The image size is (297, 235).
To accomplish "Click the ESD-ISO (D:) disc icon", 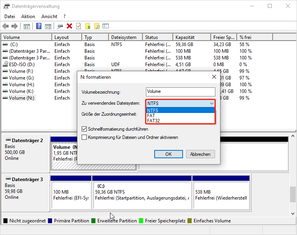I will click(x=5, y=64).
